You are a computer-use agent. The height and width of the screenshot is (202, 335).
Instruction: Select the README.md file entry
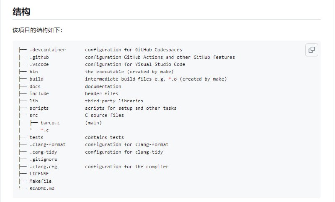42,188
